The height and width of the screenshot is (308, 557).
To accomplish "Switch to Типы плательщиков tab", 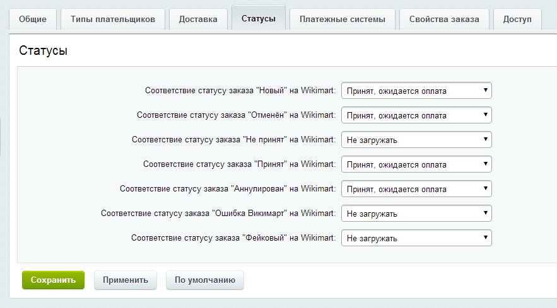I will (x=114, y=19).
